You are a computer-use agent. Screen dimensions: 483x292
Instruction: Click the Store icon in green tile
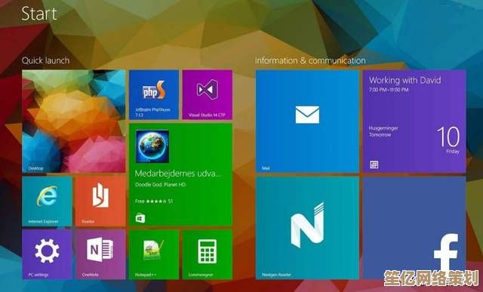140,218
